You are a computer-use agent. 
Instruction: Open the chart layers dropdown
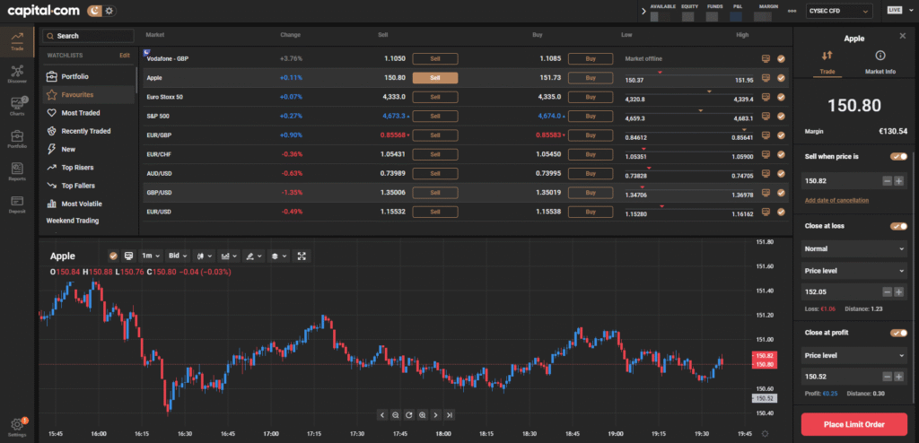pyautogui.click(x=278, y=256)
